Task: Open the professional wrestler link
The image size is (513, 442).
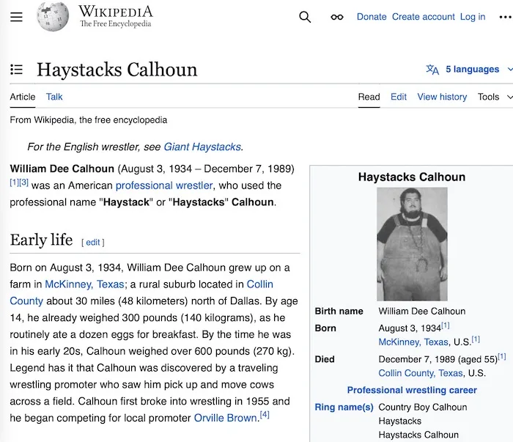Action: (x=164, y=185)
